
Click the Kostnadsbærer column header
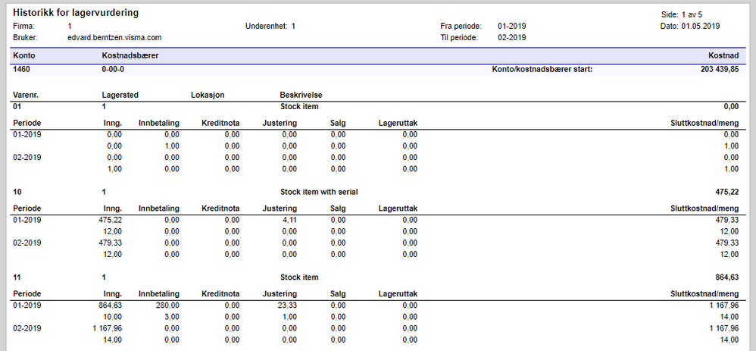click(x=130, y=56)
